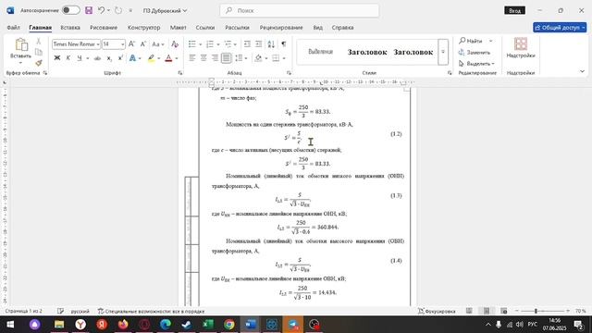Viewport: 592px width, 333px height.
Task: Open the Font dialog launcher (Шрифт)
Action: point(180,73)
